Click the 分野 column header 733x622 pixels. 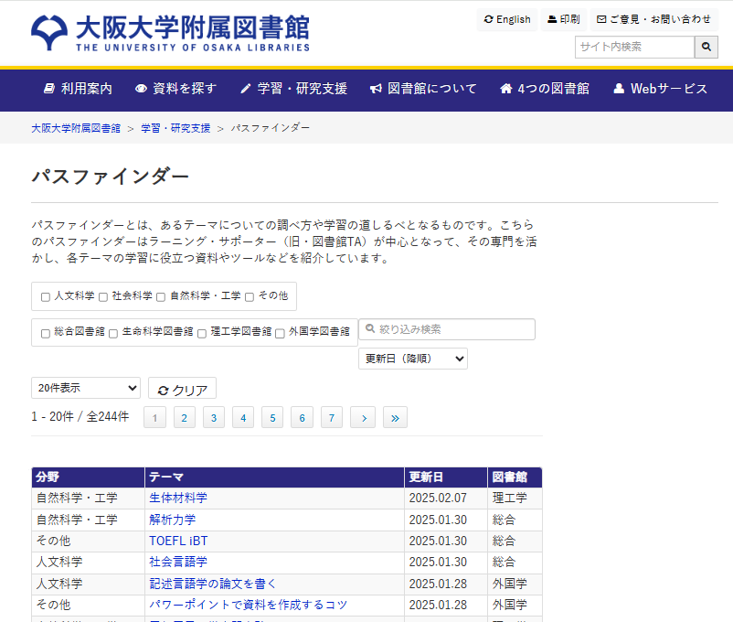(88, 477)
